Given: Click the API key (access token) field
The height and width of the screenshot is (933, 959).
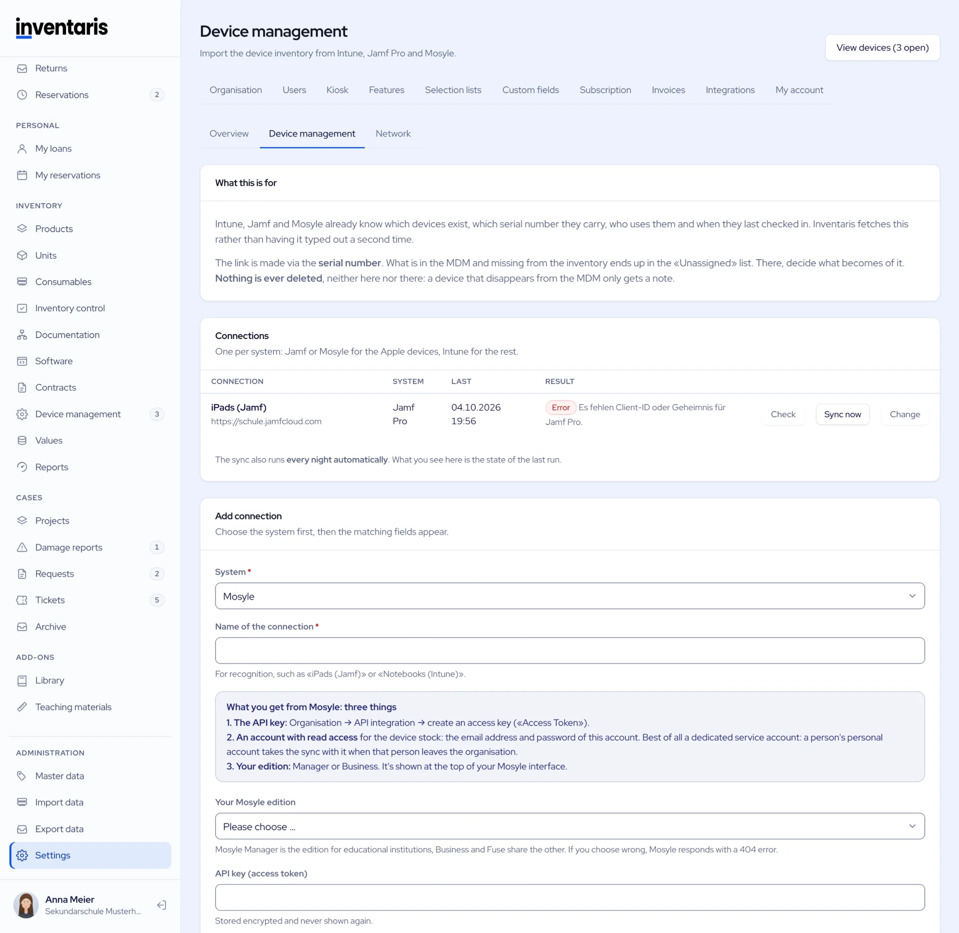Looking at the screenshot, I should [x=569, y=898].
